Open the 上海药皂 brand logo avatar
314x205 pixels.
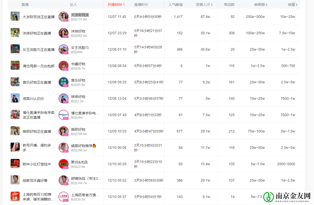click(63, 197)
